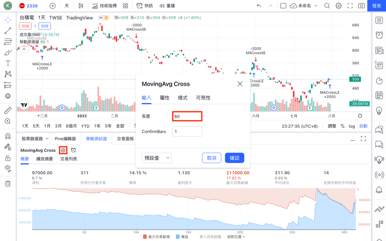Open the layout selector square icon
The width and height of the screenshot is (386, 241).
[283, 6]
